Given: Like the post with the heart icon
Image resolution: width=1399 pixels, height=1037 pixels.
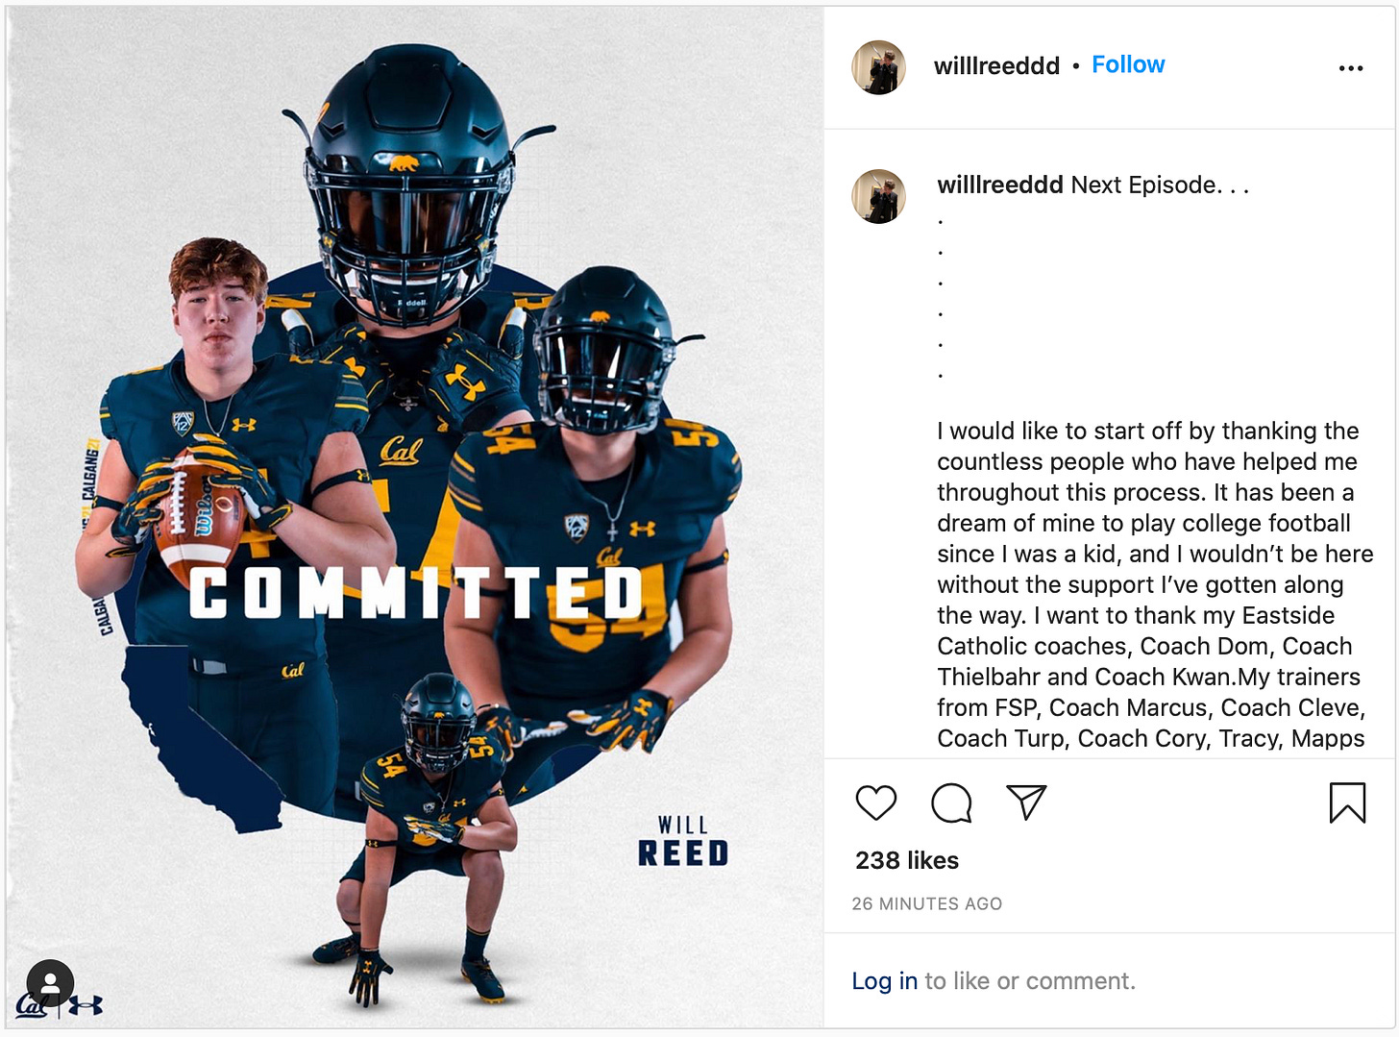Looking at the screenshot, I should click(x=875, y=802).
